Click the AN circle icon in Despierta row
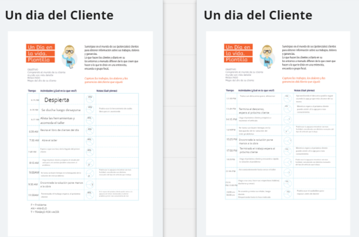This screenshot has height=237, width=359. tap(90, 99)
